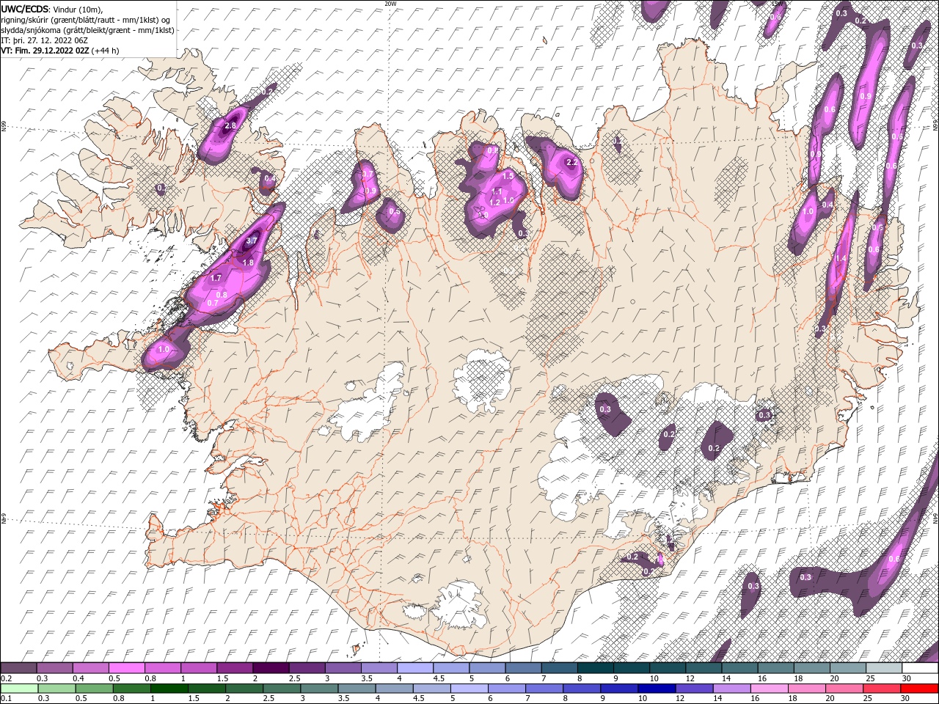Viewport: 939px width, 704px height.
Task: Pick the dark blue 10 rain legend swatch
Action: coord(657,689)
